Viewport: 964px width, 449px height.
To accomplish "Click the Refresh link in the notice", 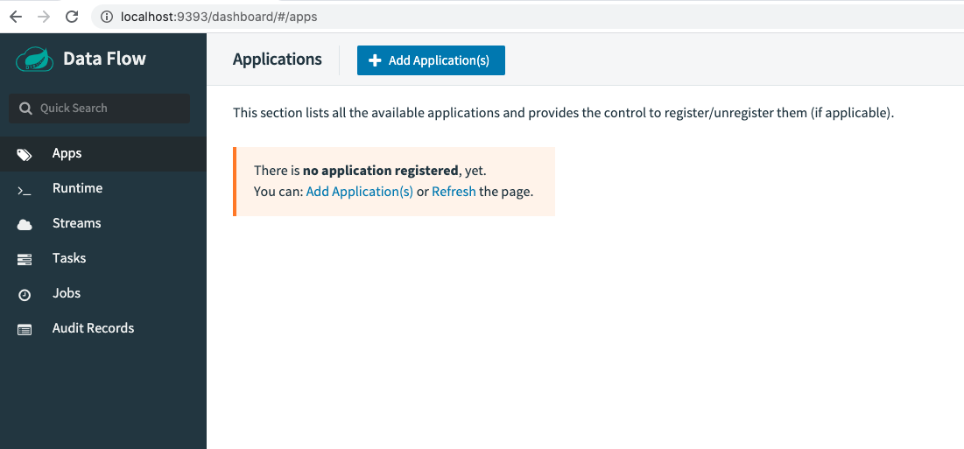I will (454, 192).
